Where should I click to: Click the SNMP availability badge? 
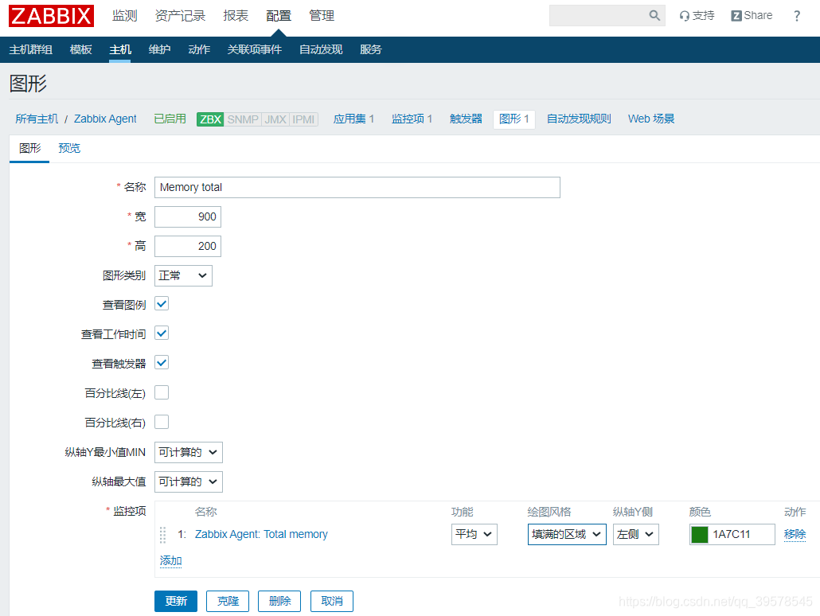coord(243,119)
